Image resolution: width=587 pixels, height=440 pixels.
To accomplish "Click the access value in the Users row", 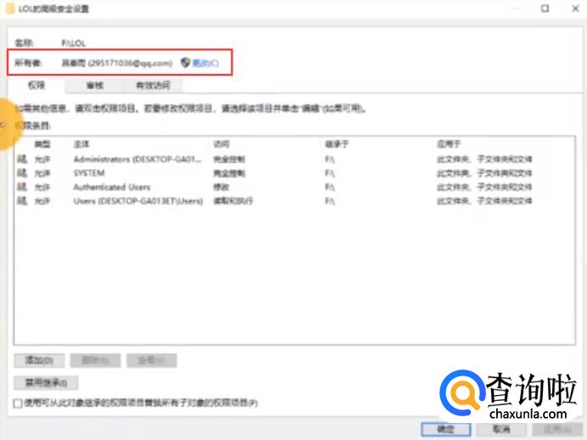I will 233,200.
